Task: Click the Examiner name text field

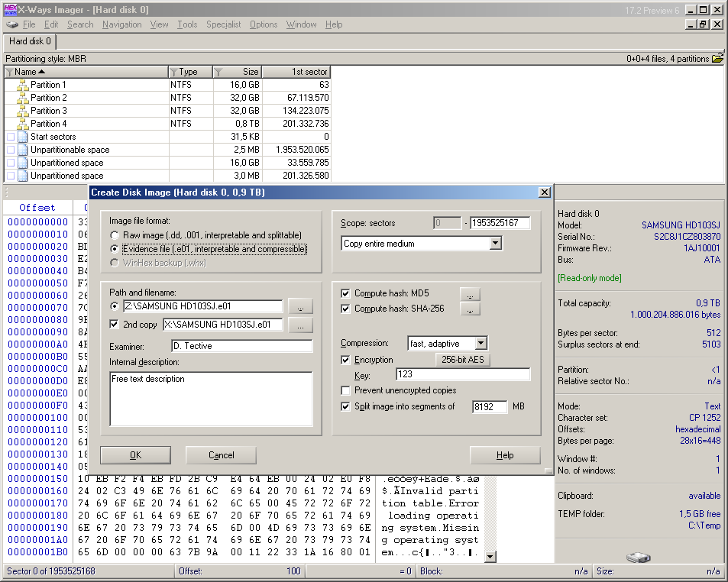Action: point(241,346)
